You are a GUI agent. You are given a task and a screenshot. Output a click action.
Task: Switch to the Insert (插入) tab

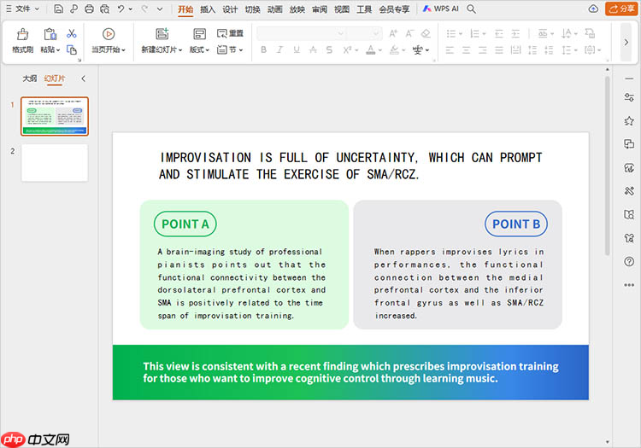tap(208, 9)
